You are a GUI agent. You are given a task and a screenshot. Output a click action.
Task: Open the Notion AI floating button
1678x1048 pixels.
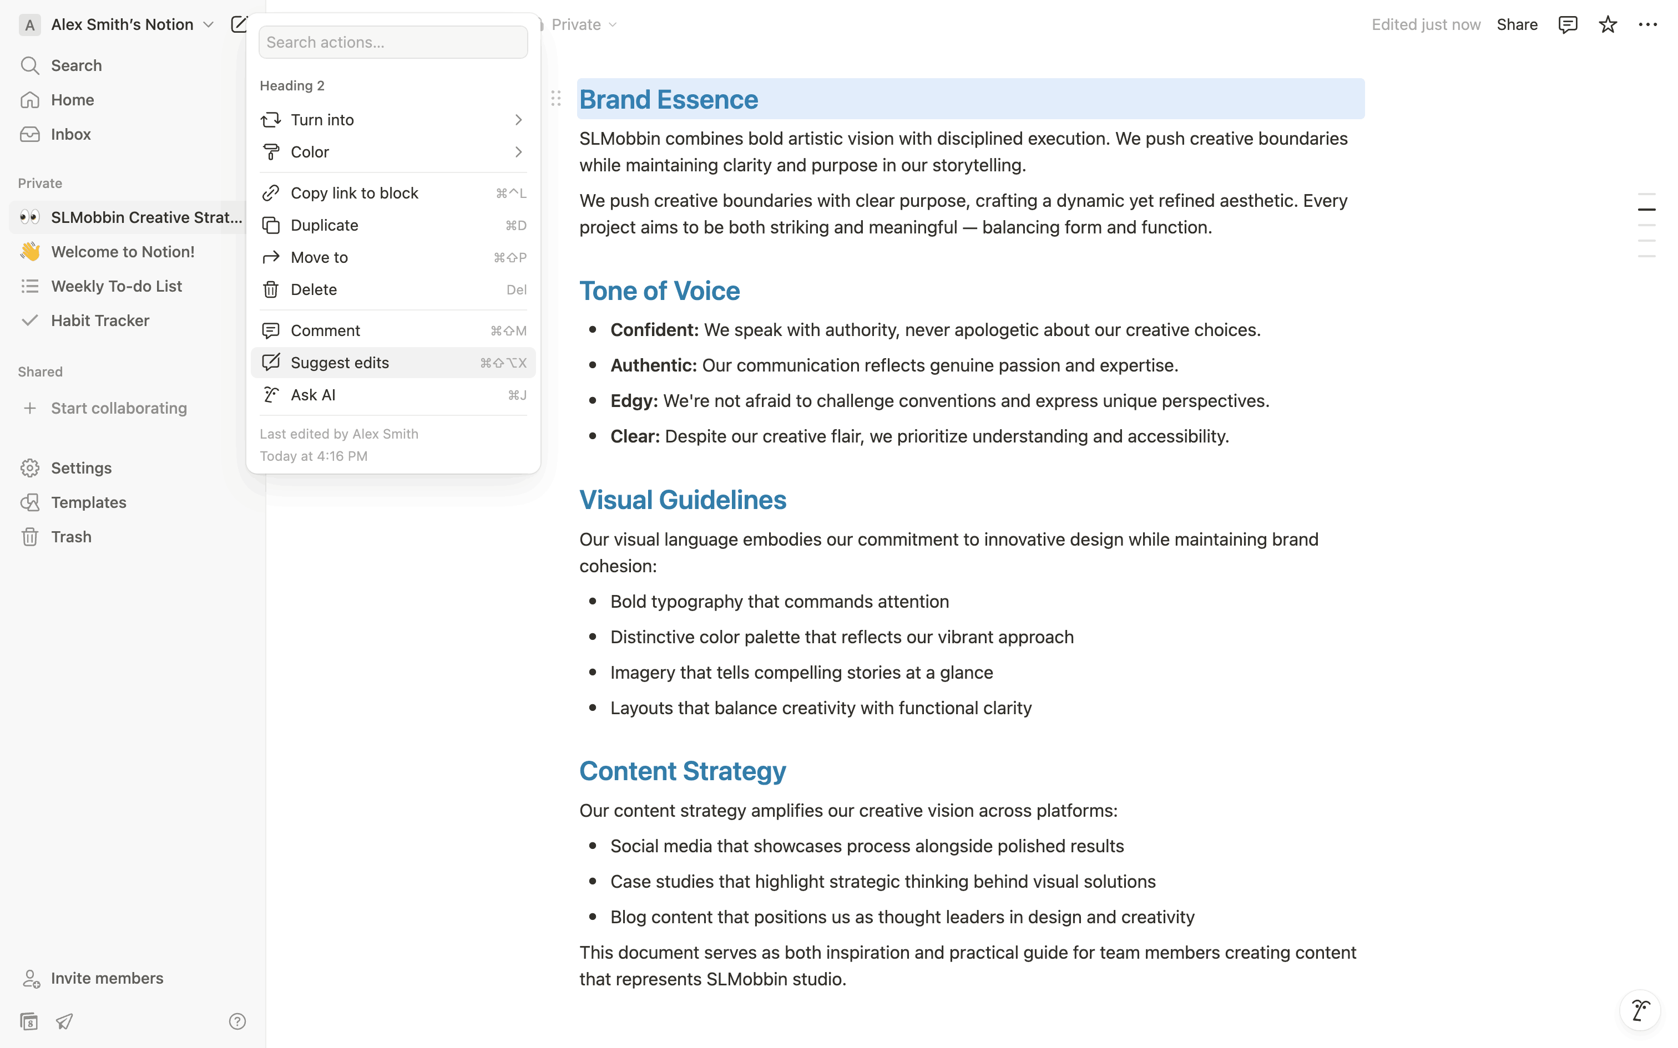pos(1640,1010)
